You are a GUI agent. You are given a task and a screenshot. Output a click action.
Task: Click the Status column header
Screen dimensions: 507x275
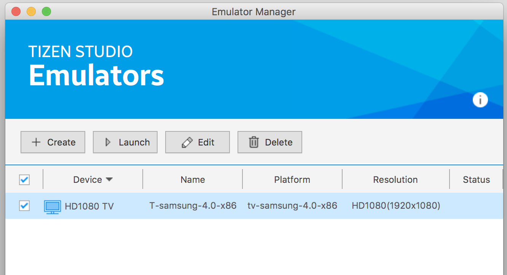click(476, 180)
